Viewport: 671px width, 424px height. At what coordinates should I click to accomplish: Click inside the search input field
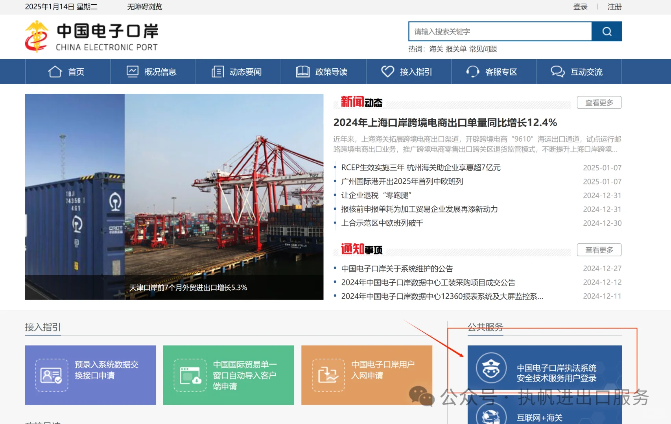[x=500, y=31]
